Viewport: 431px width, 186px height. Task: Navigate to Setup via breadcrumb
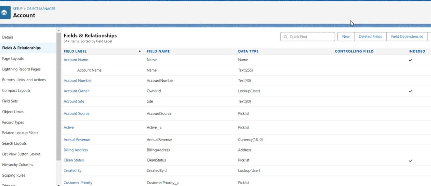tap(18, 9)
